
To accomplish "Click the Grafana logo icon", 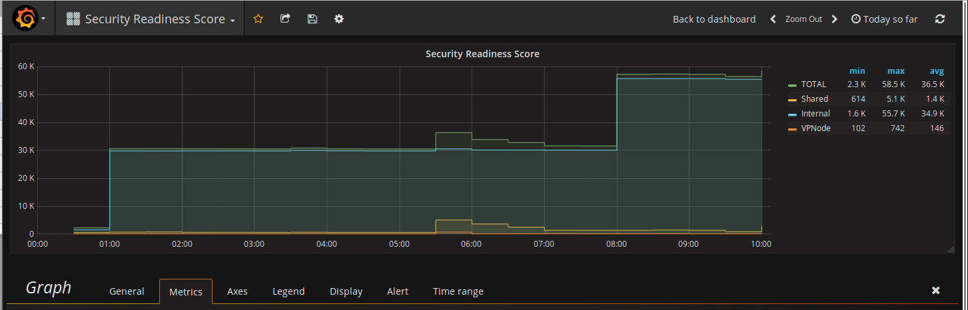I will tap(25, 19).
